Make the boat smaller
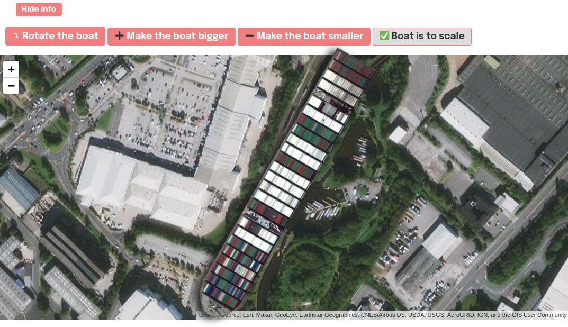Image resolution: width=568 pixels, height=327 pixels. pos(304,36)
